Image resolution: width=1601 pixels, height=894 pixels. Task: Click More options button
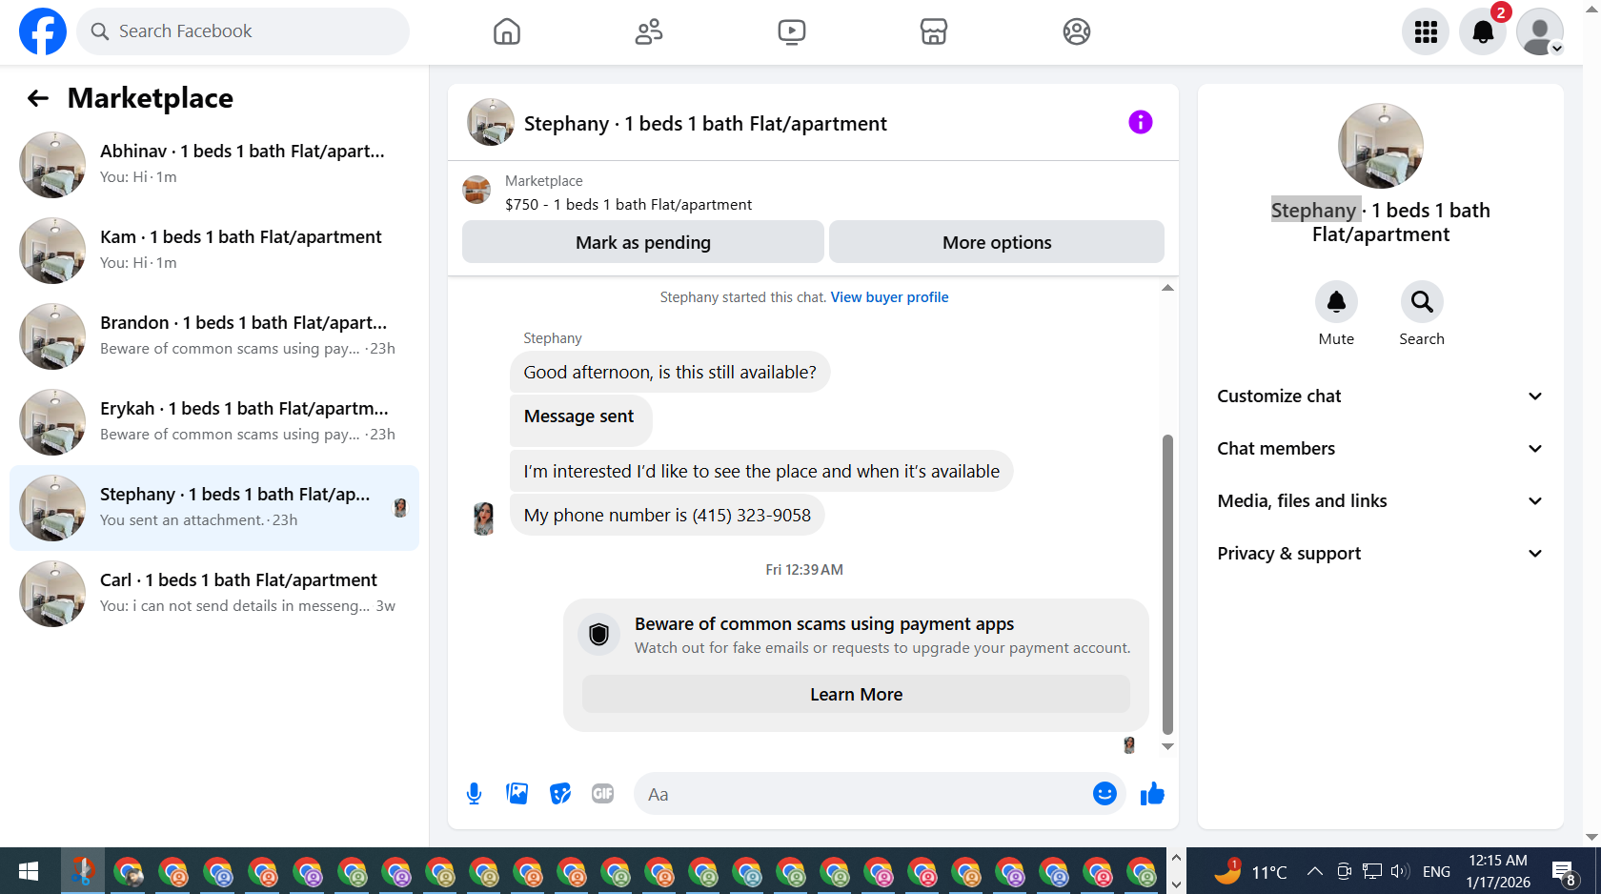pos(997,242)
